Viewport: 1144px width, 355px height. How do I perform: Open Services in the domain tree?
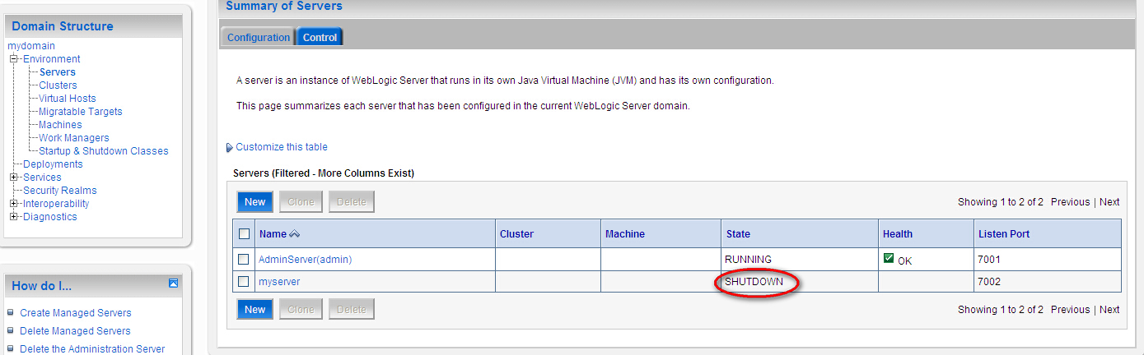(42, 177)
